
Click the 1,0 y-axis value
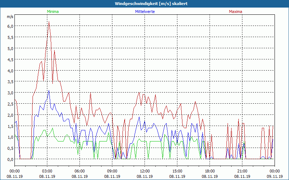(10, 137)
